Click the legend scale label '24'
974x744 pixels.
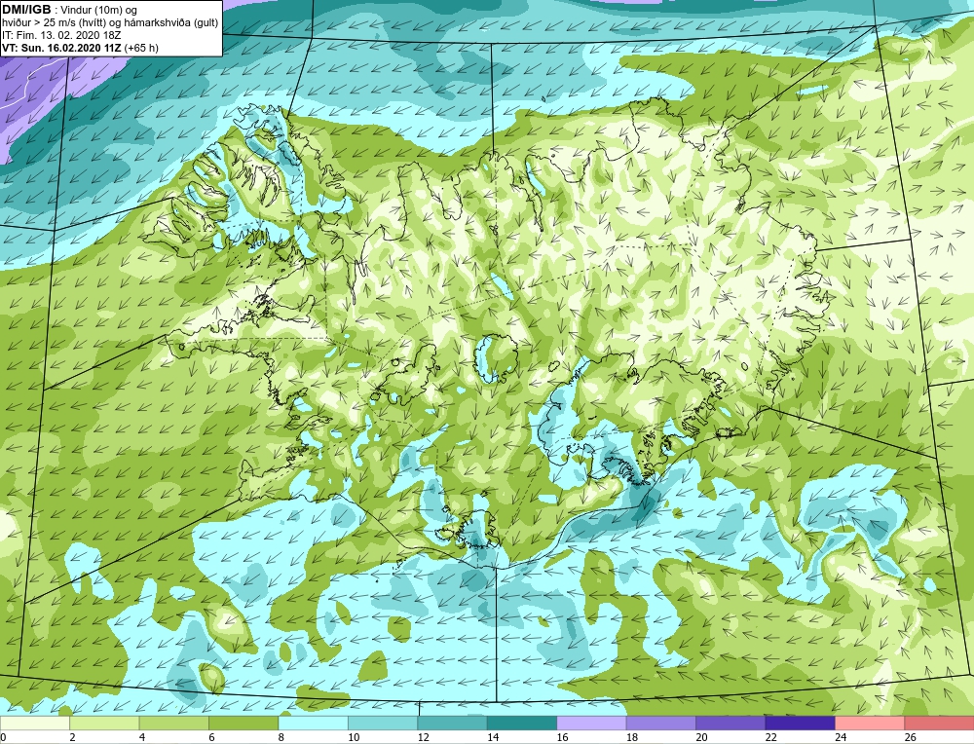click(841, 737)
